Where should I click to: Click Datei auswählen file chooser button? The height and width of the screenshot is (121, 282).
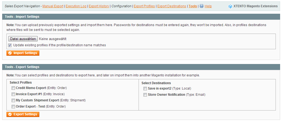coord(23,39)
